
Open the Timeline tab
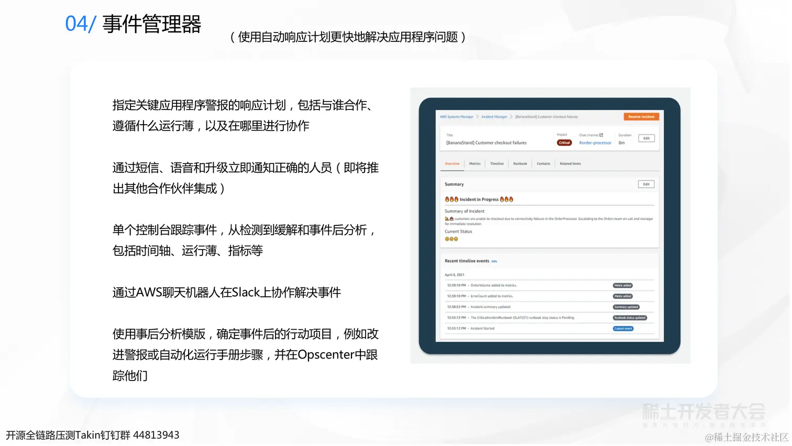pyautogui.click(x=497, y=164)
